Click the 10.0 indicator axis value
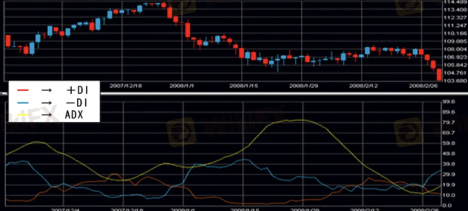Screen dimensions: 468x211 449,195
